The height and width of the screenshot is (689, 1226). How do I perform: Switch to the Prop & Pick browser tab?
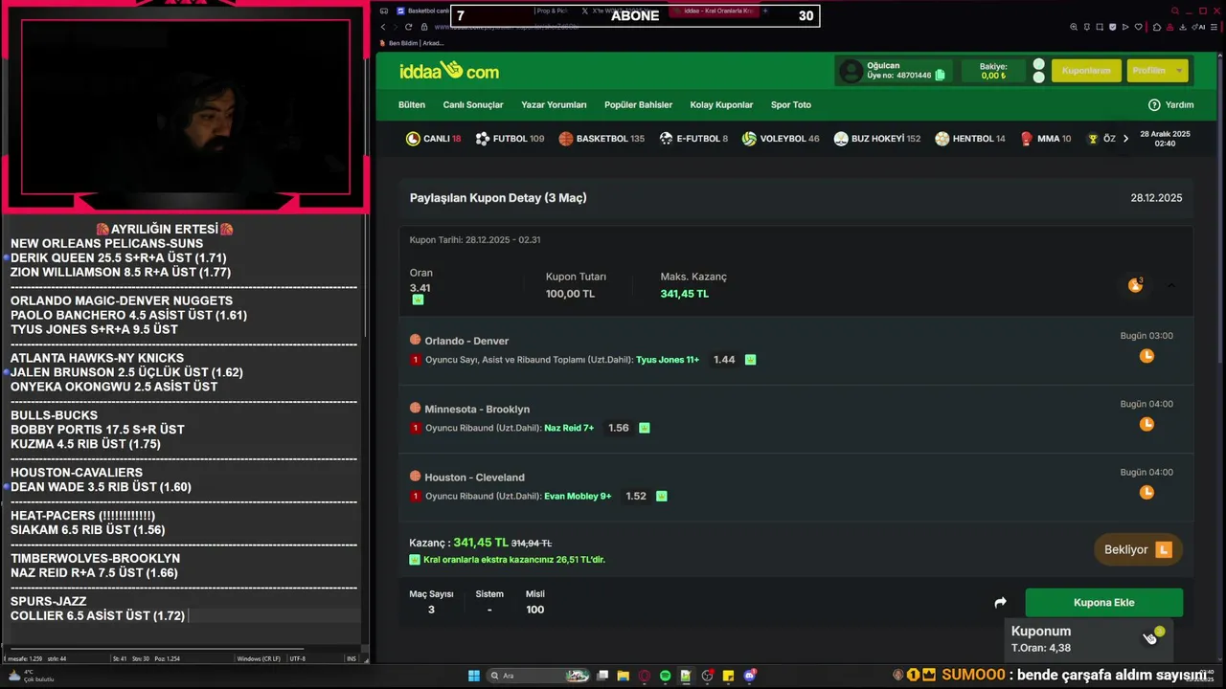552,11
